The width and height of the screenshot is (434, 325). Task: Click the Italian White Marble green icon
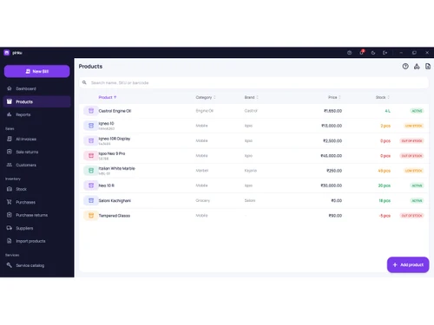click(x=91, y=171)
